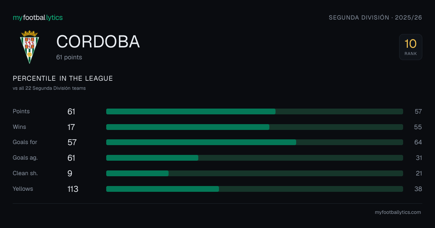
Task: Visit the myfootballytics.com footer link
Action: [x=398, y=212]
